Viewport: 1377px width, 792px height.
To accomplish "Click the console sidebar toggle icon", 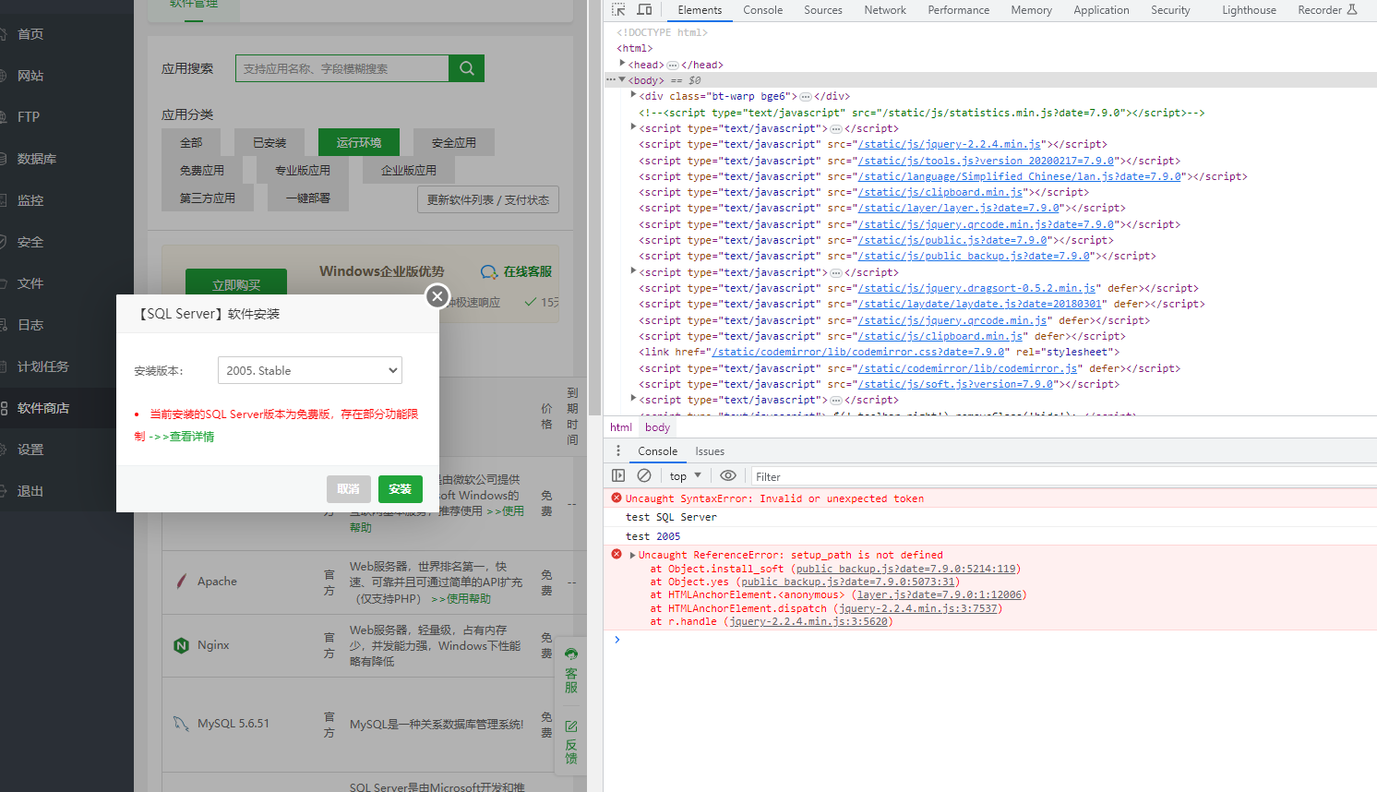I will tap(618, 475).
